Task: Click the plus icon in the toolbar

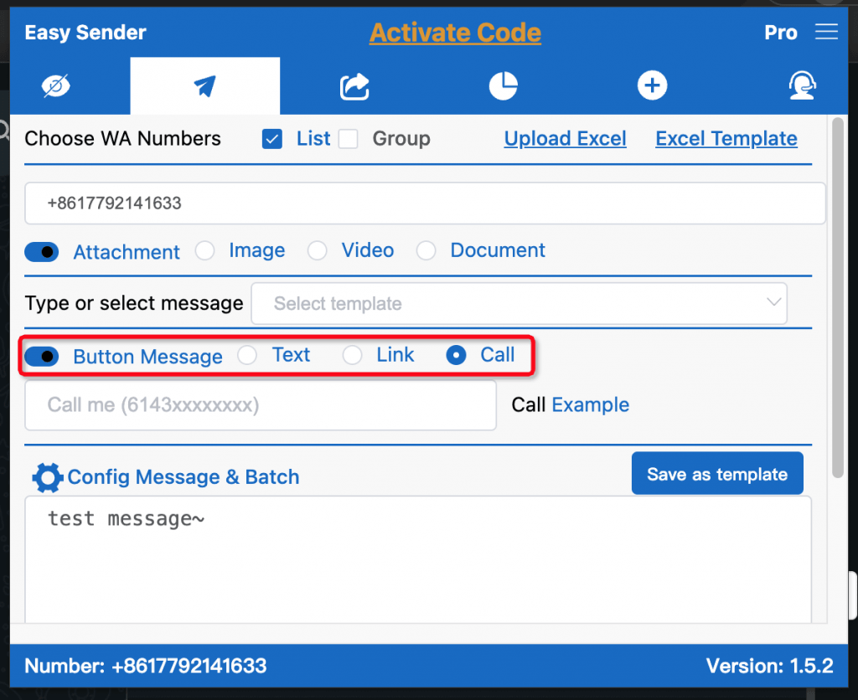Action: point(652,85)
